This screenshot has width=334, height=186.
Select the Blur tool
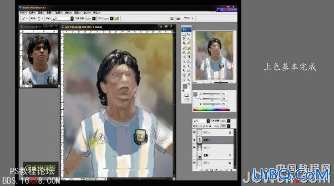[x=184, y=61]
